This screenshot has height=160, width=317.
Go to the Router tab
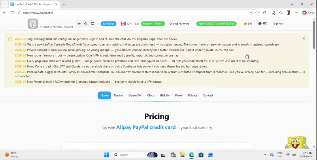(x=118, y=95)
